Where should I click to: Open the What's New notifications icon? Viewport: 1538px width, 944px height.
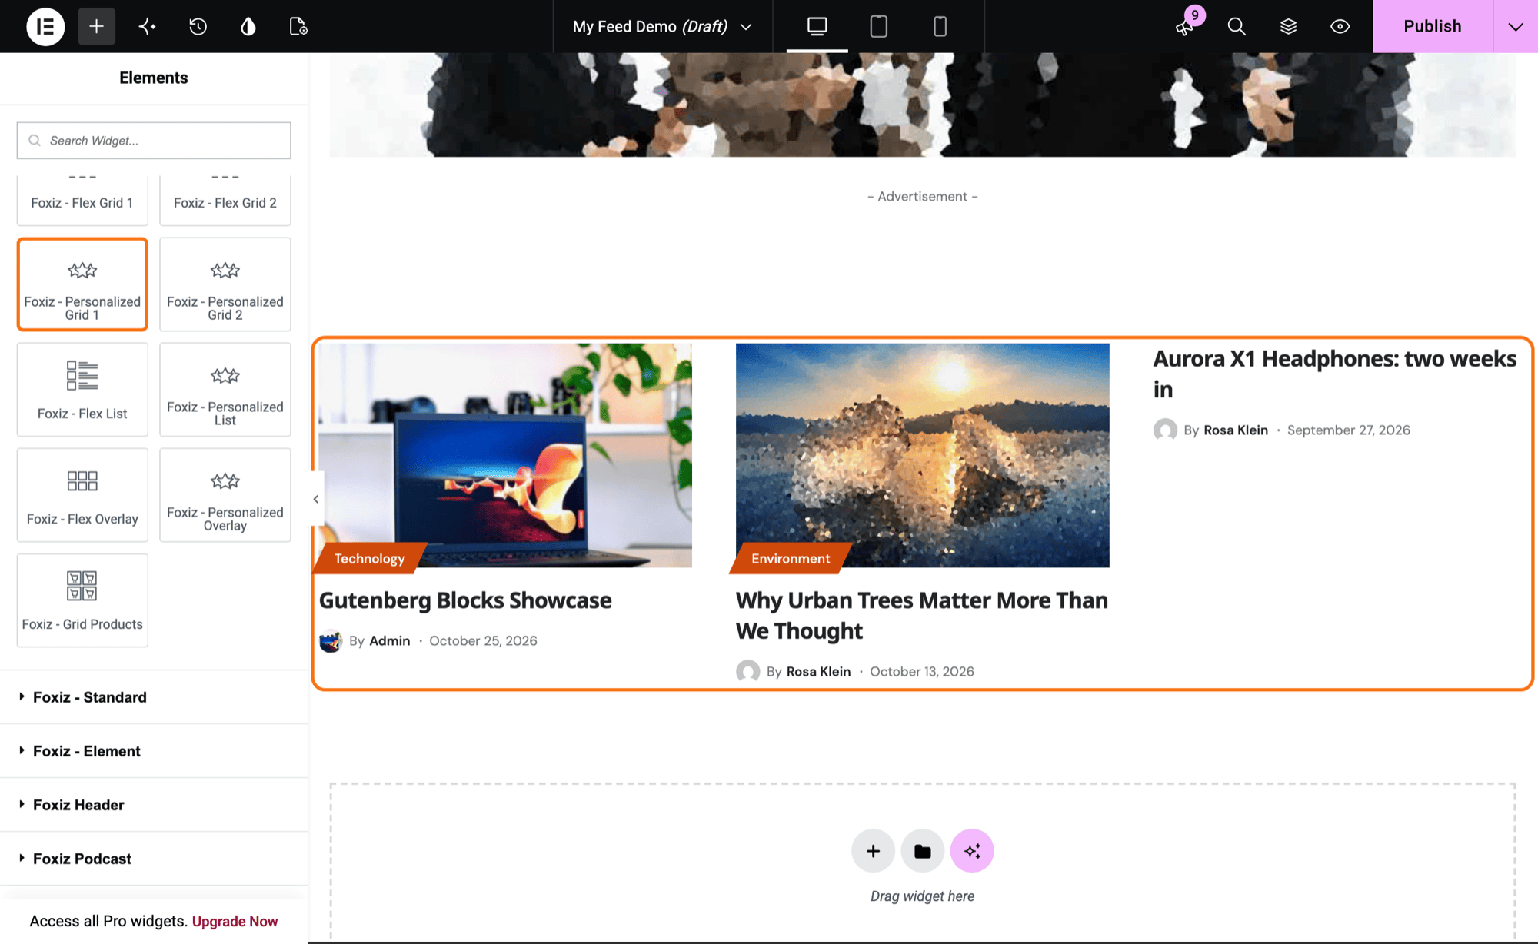coord(1185,26)
